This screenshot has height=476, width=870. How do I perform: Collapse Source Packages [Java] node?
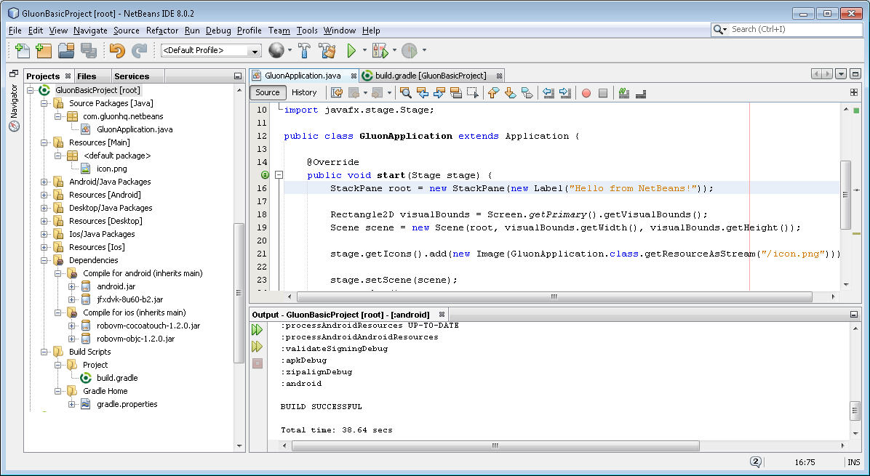click(x=44, y=103)
